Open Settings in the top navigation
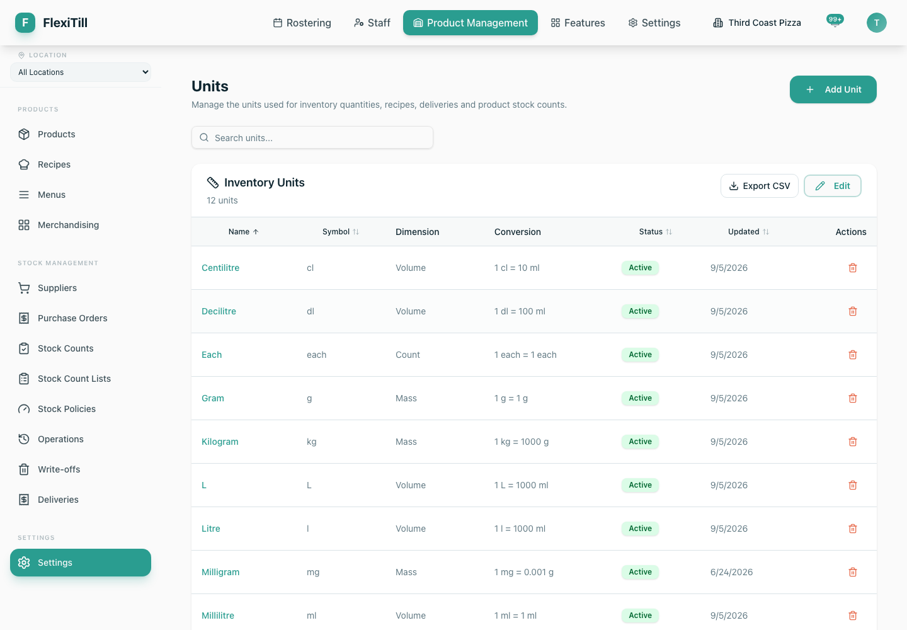 (654, 23)
